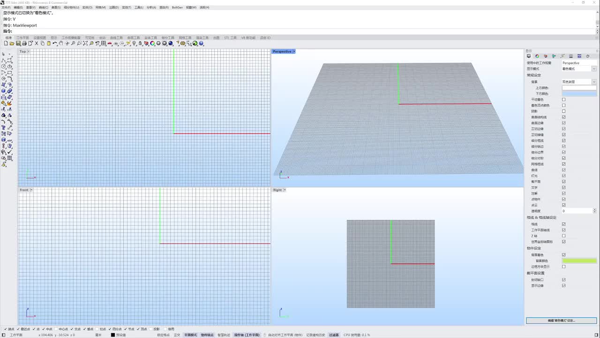Open the 文件(F) menu
Viewport: 600px width, 338px height.
[6, 8]
